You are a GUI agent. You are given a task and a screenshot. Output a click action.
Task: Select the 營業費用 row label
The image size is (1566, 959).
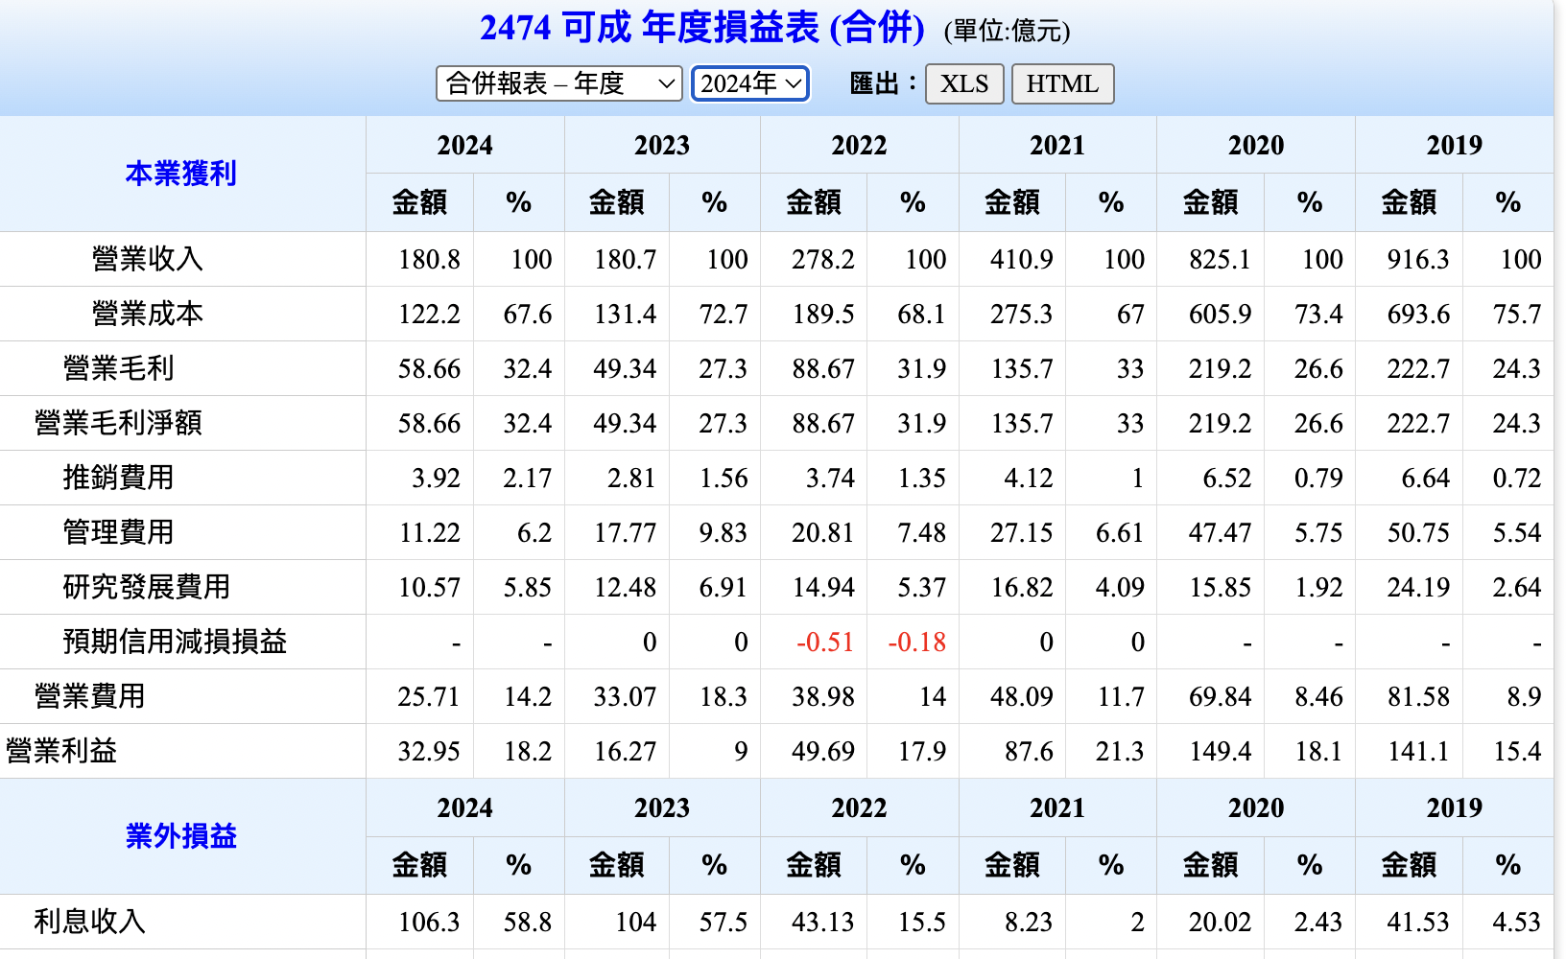tap(89, 696)
